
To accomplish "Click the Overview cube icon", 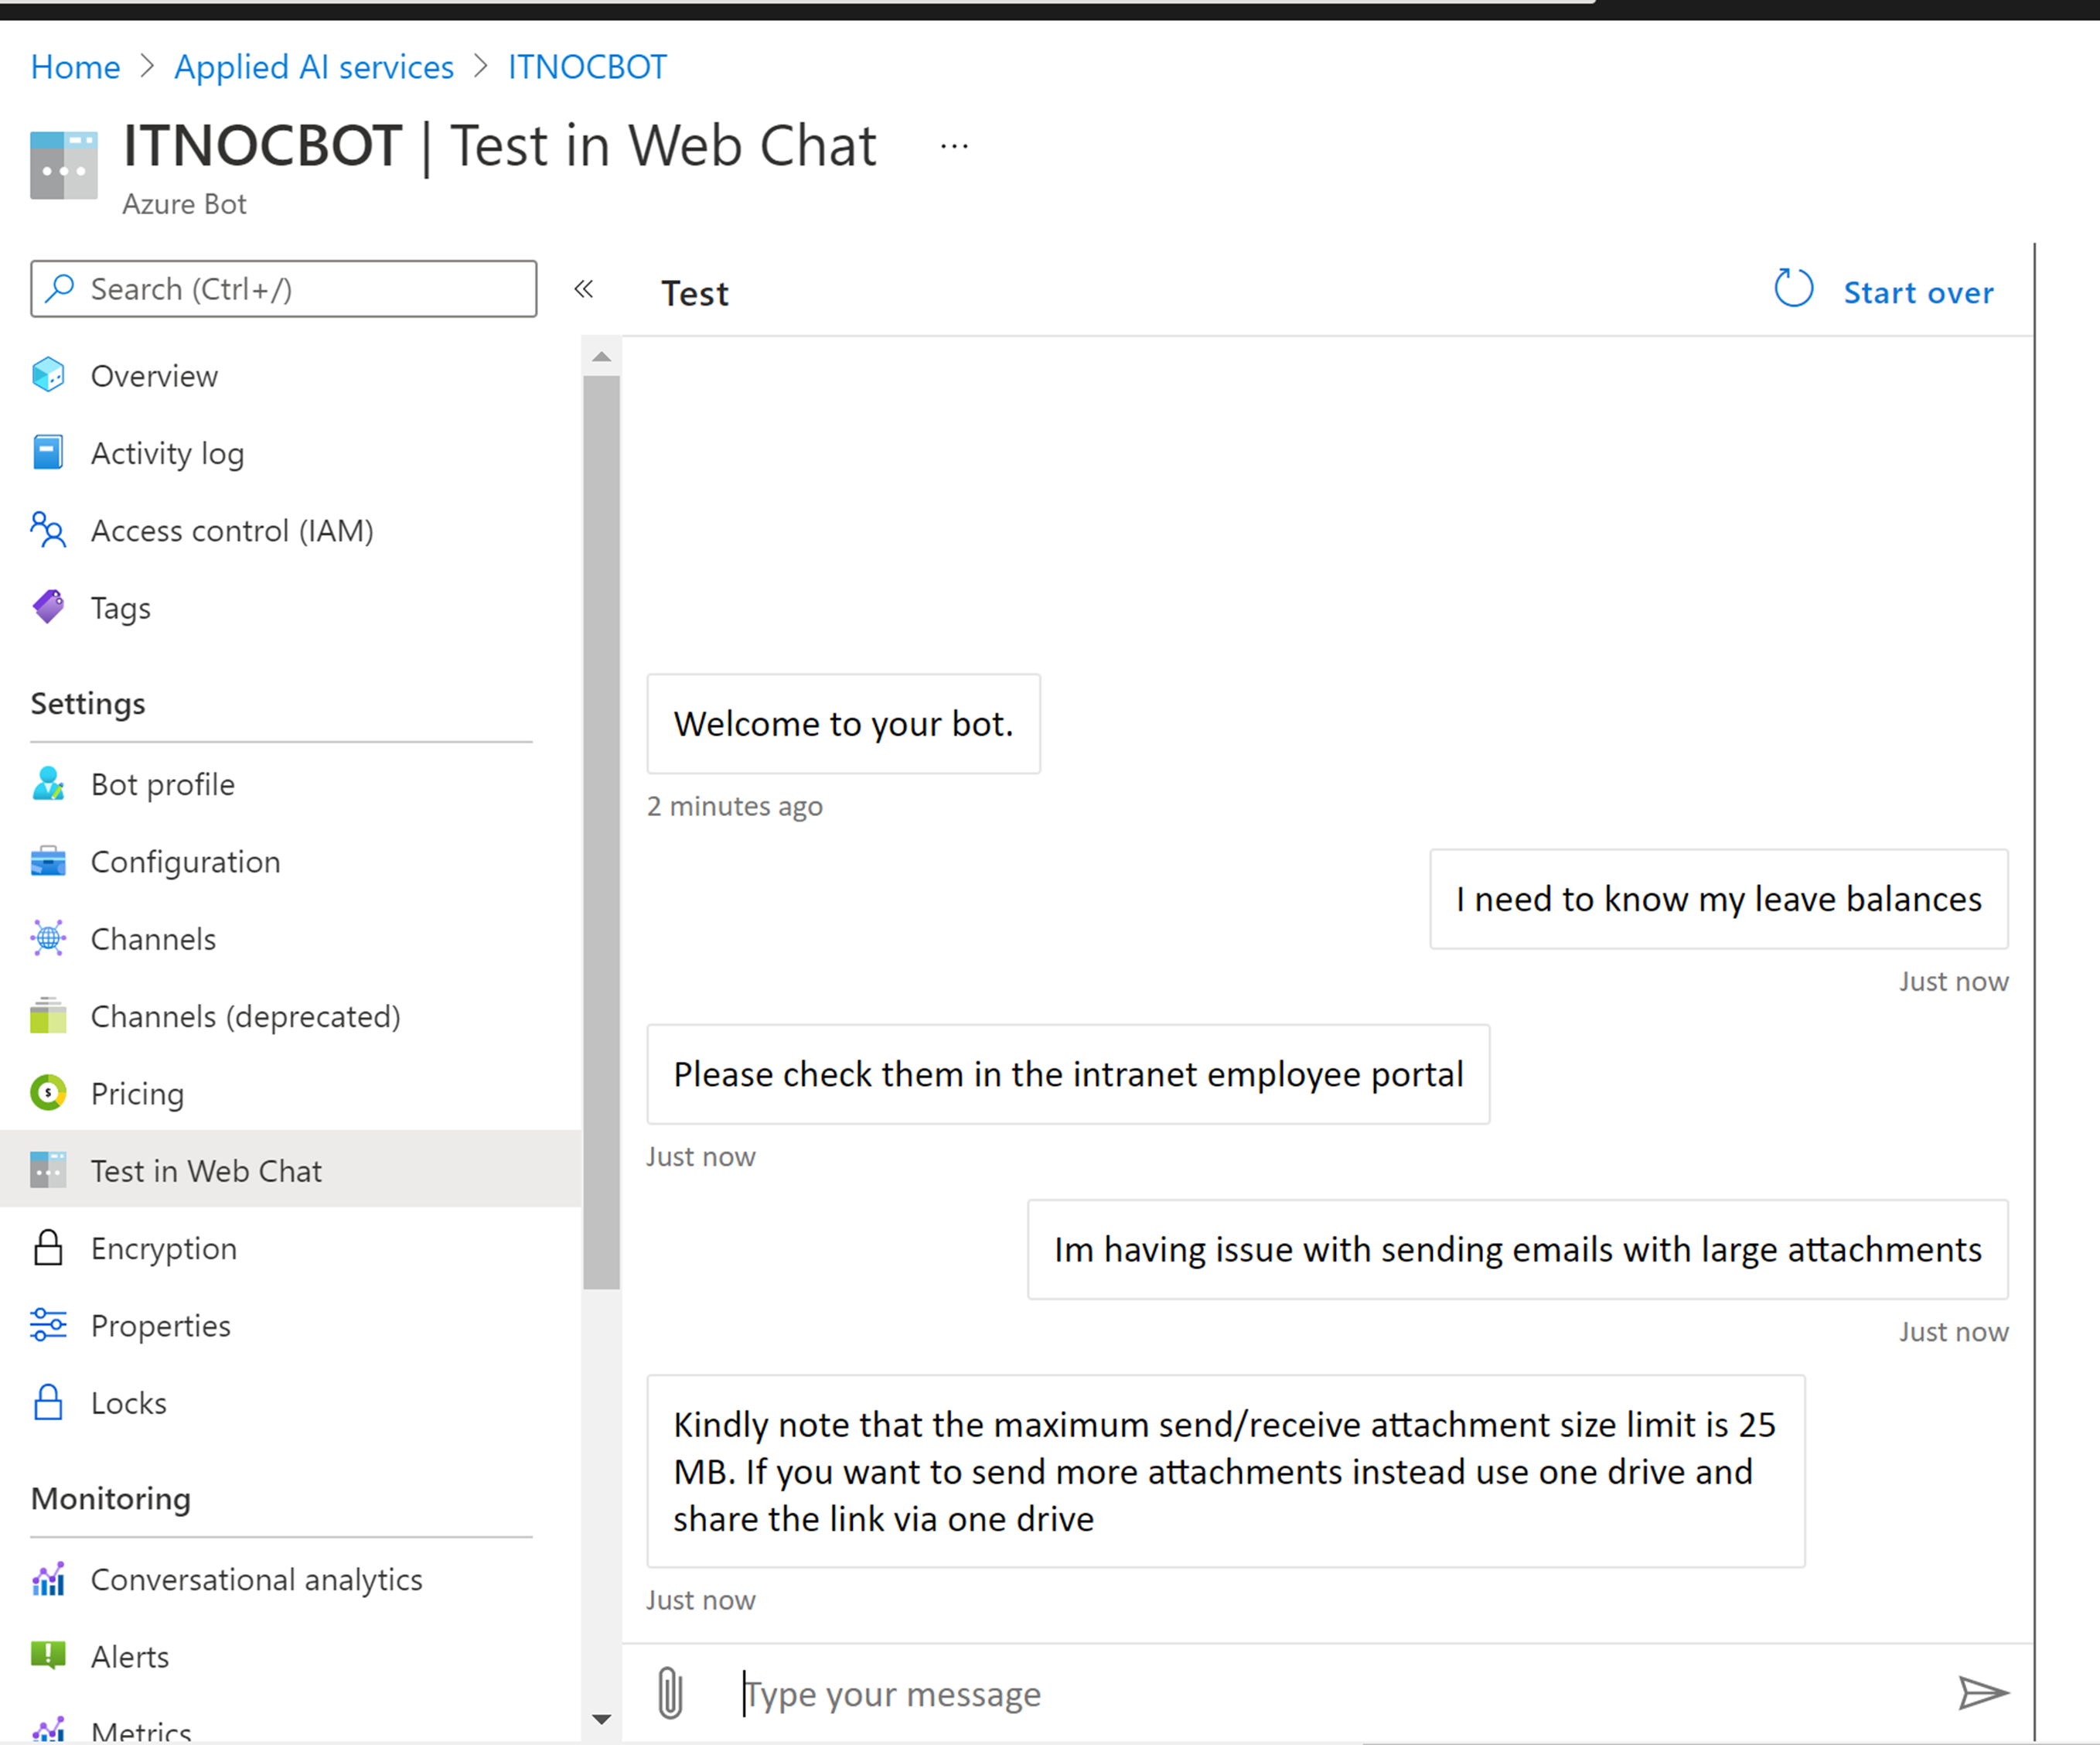I will (x=48, y=375).
